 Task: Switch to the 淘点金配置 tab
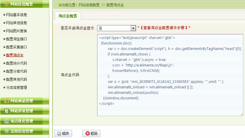tap(68, 16)
